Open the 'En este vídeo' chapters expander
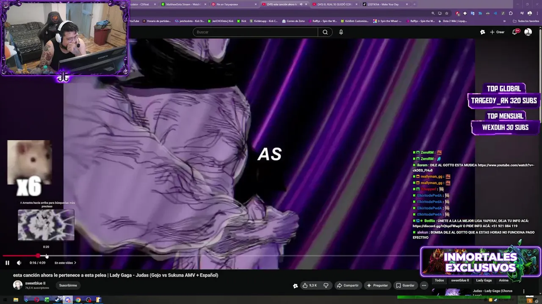 click(65, 263)
